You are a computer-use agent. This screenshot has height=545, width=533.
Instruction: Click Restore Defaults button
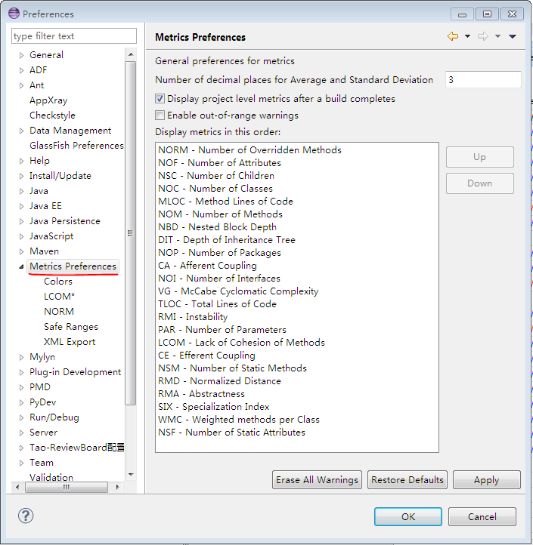[x=407, y=479]
